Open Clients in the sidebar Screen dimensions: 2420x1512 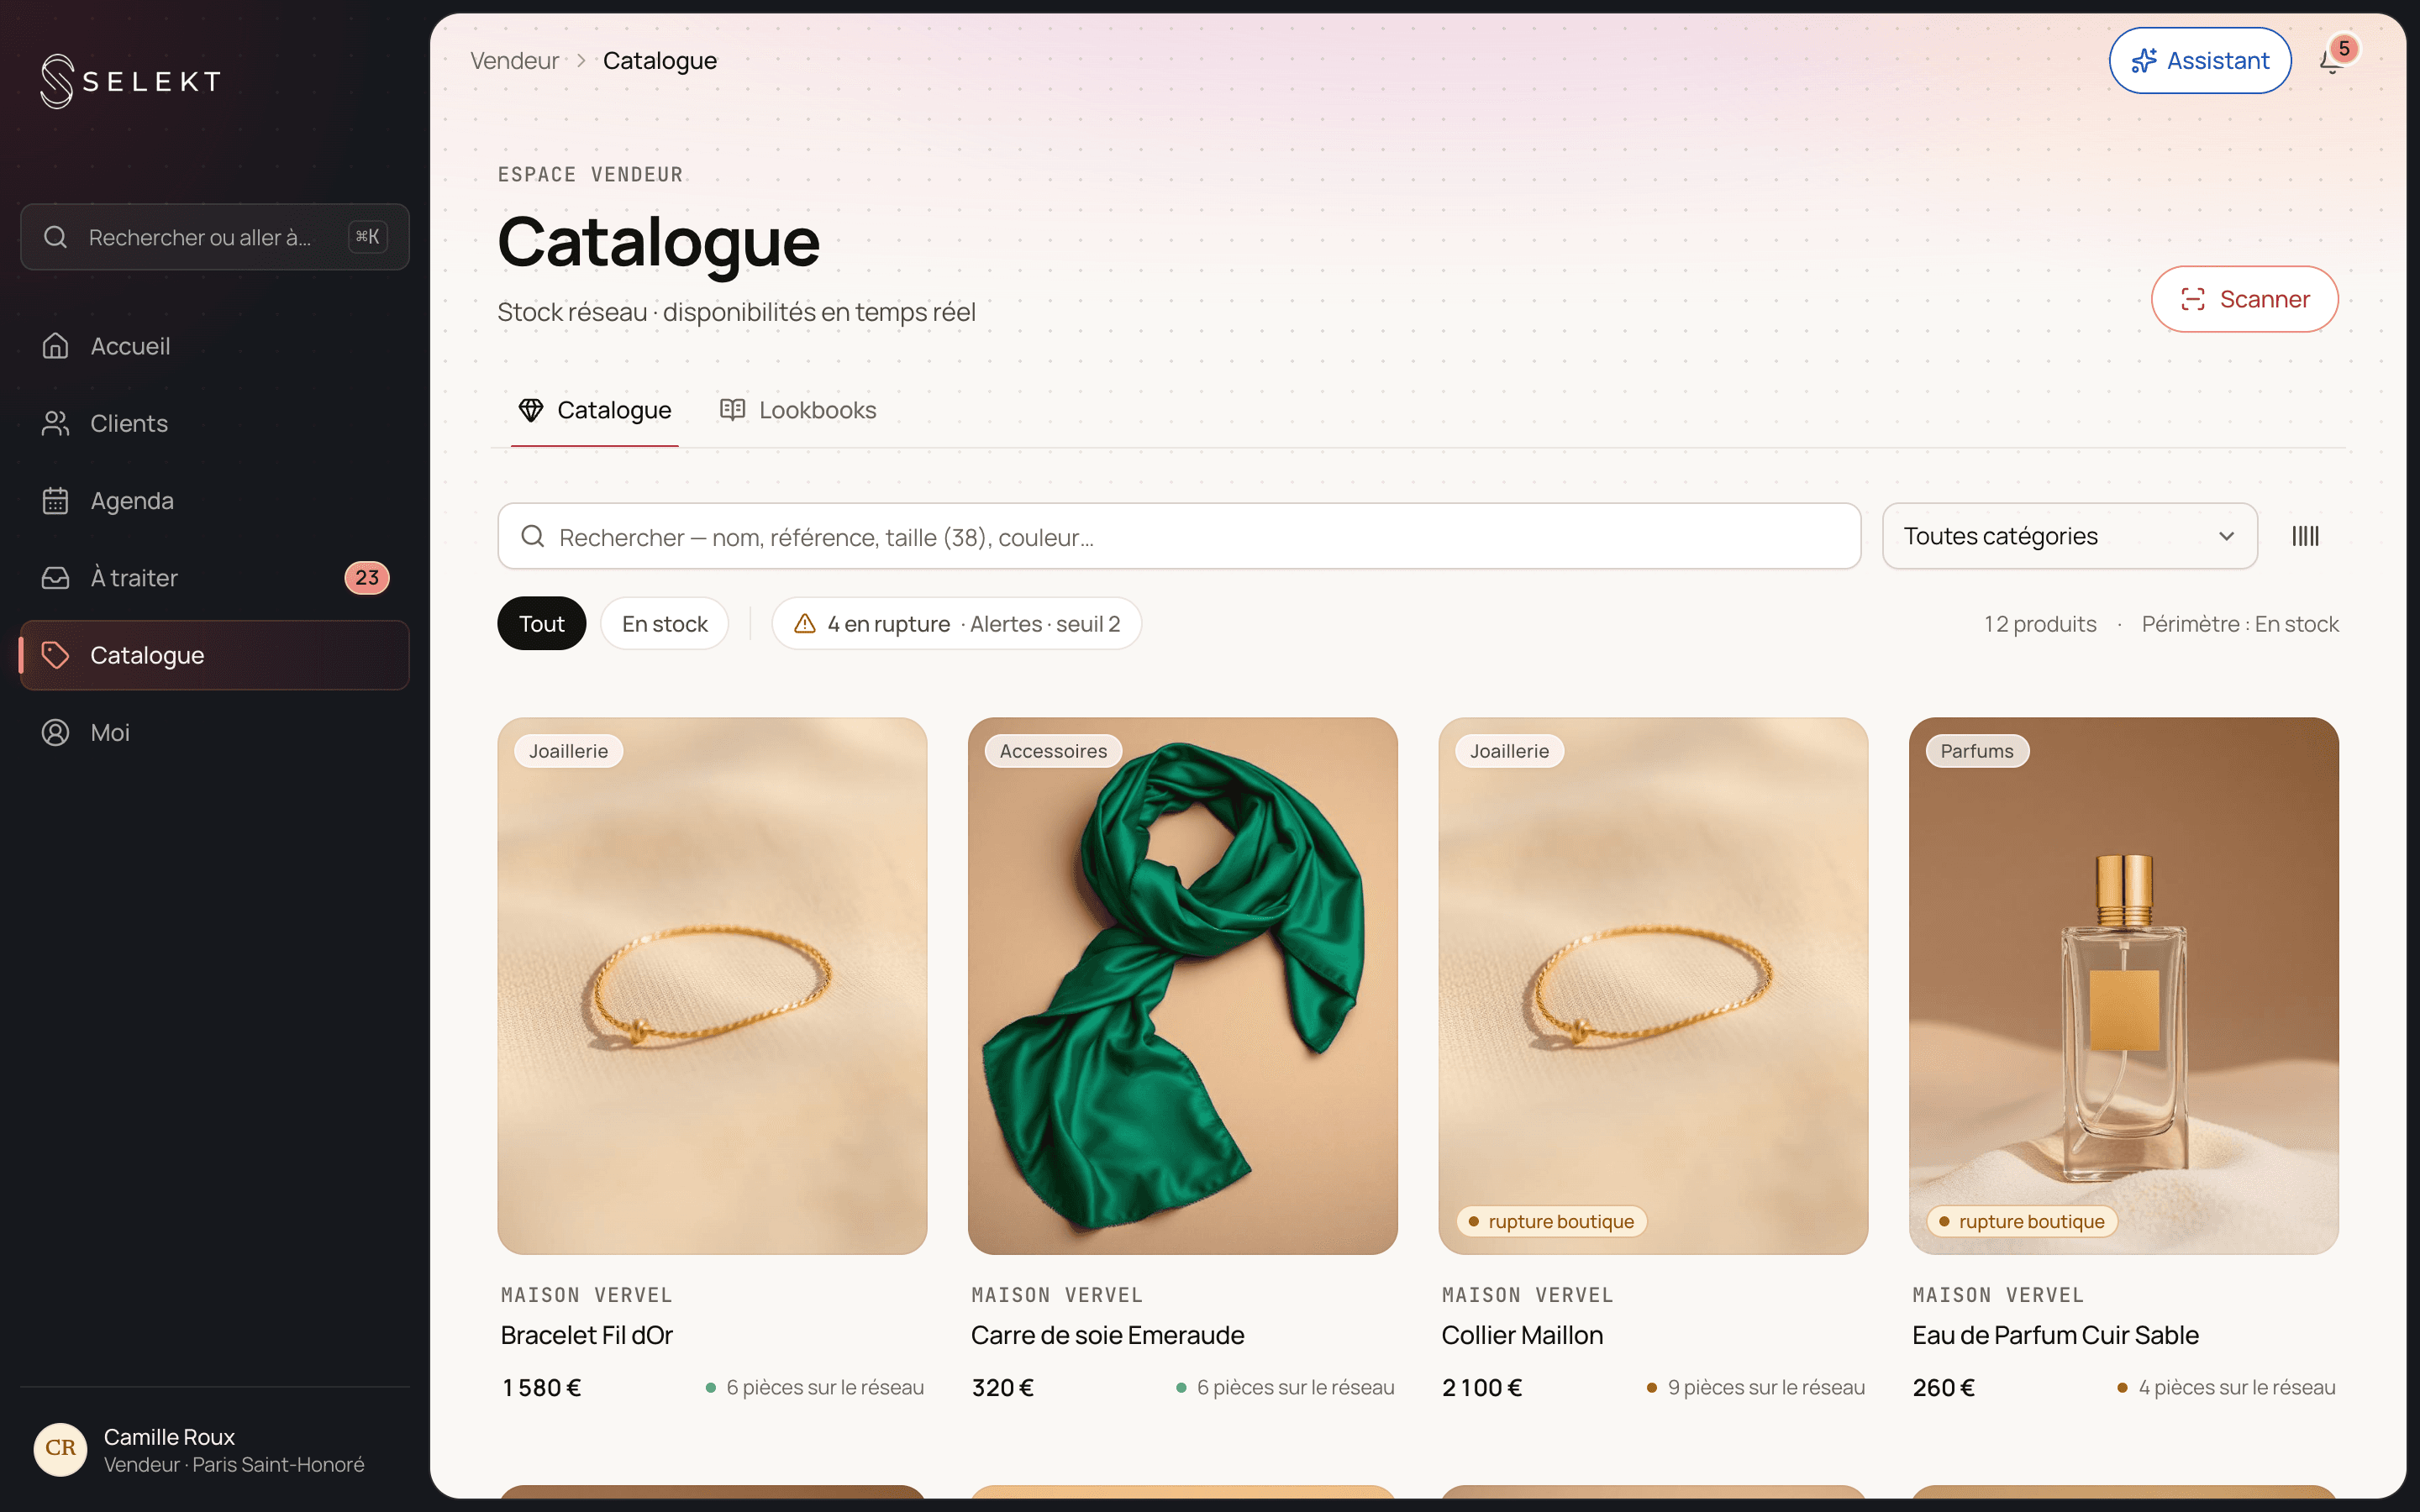click(215, 423)
